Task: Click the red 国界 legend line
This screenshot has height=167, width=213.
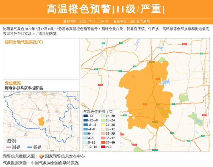Action: (x=9, y=147)
